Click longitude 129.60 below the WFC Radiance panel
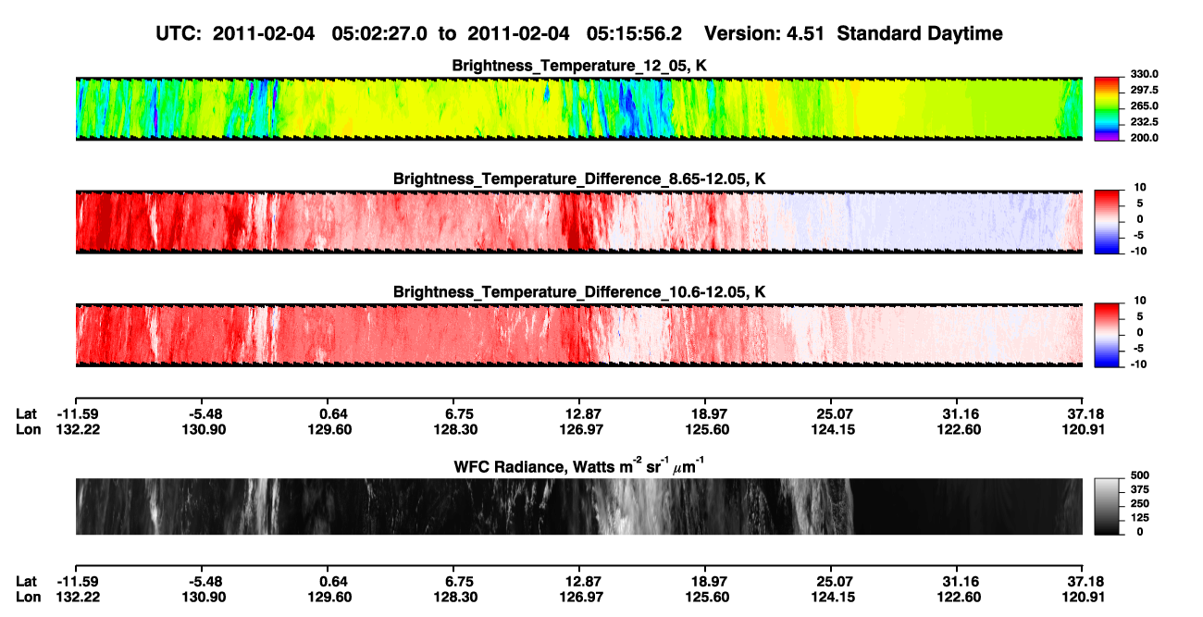Viewport: 1203px width, 617px height. pos(329,597)
